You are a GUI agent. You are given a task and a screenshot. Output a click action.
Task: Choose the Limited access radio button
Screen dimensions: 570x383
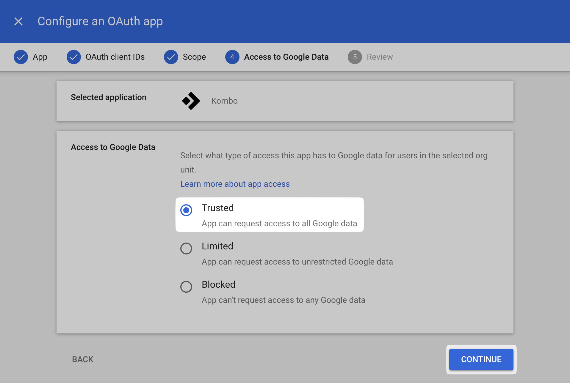(x=186, y=249)
